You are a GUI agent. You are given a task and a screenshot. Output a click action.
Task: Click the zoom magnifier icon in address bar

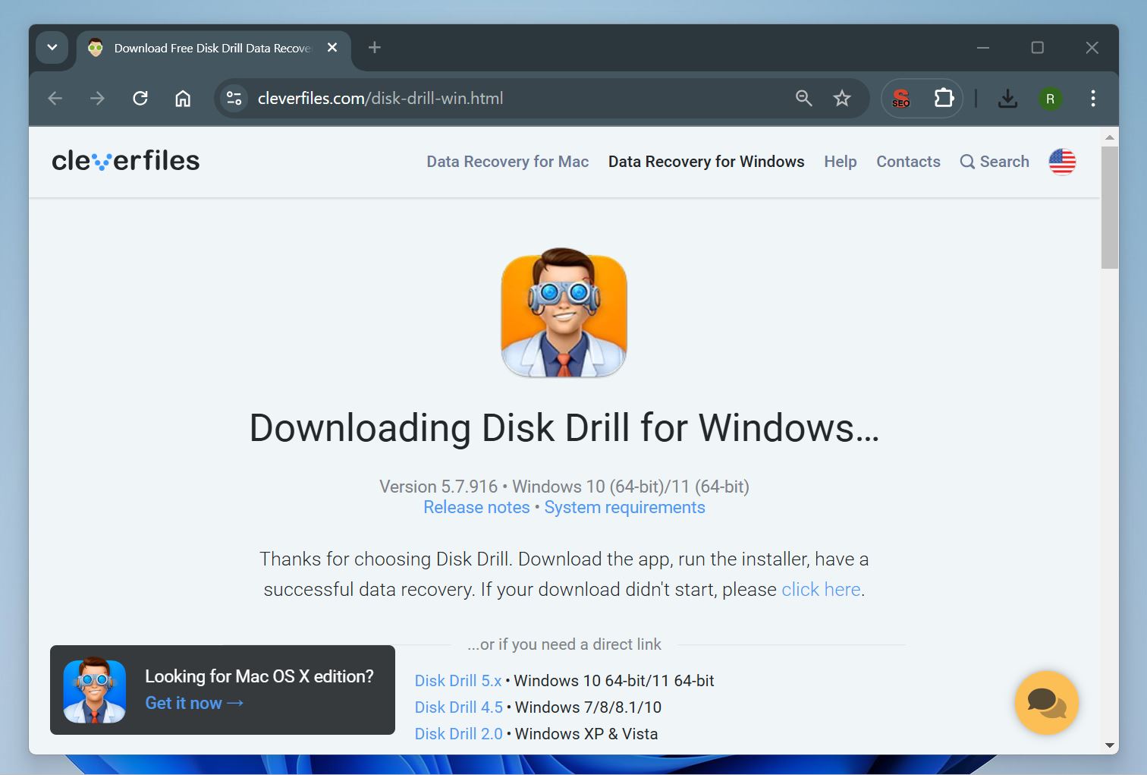803,98
